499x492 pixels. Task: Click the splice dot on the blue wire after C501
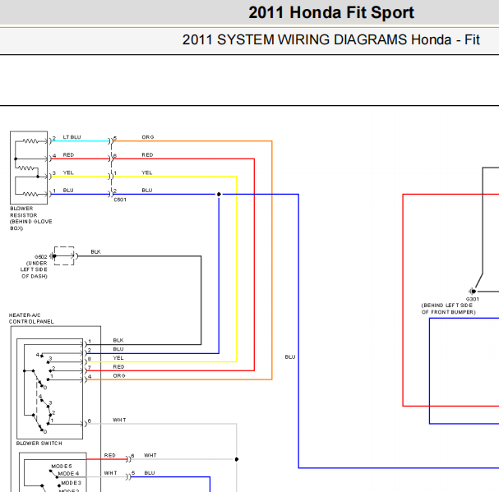point(219,194)
